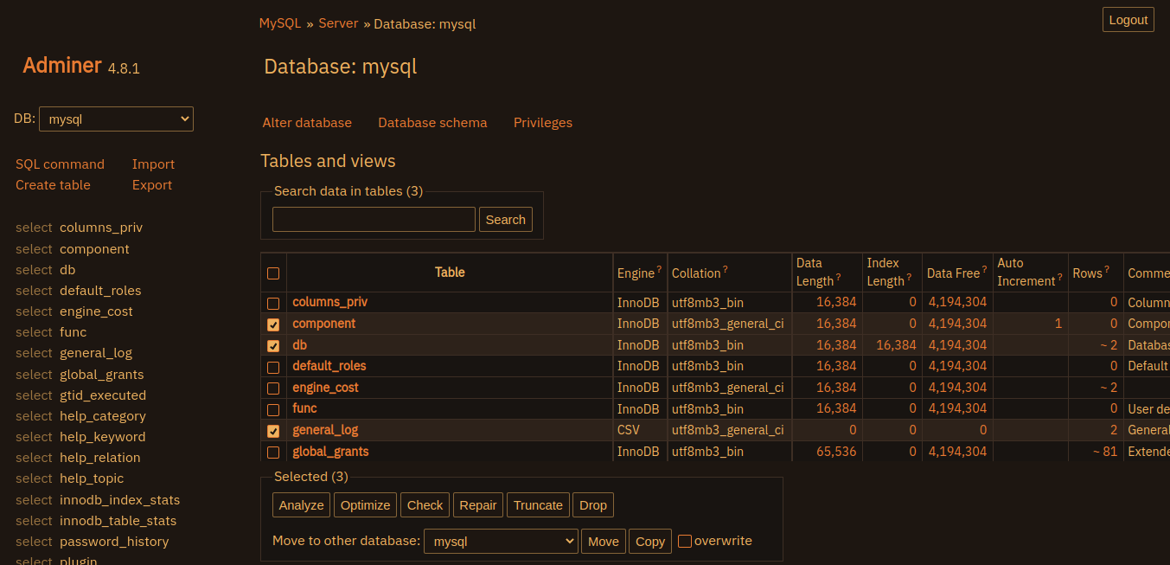Open the Data Free help question mark

click(x=984, y=269)
